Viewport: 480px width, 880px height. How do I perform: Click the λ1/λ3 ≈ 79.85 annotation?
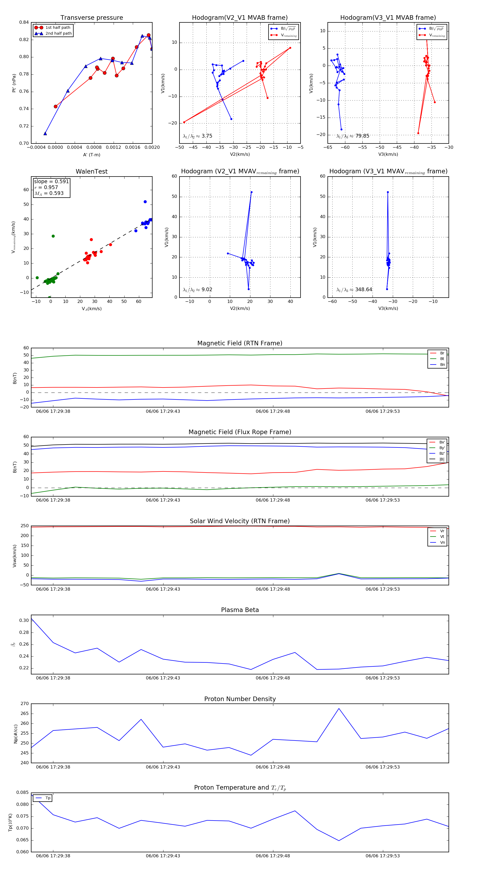coord(353,136)
